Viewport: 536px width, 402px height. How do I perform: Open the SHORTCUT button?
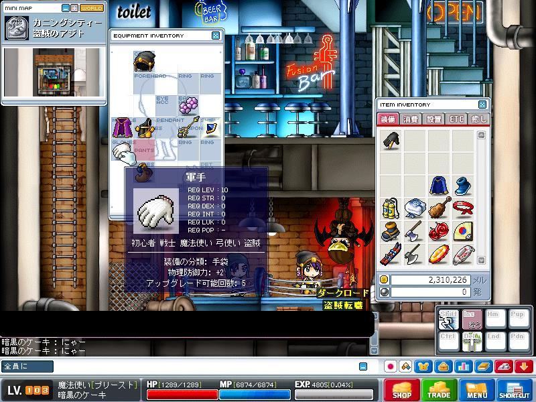pos(515,390)
